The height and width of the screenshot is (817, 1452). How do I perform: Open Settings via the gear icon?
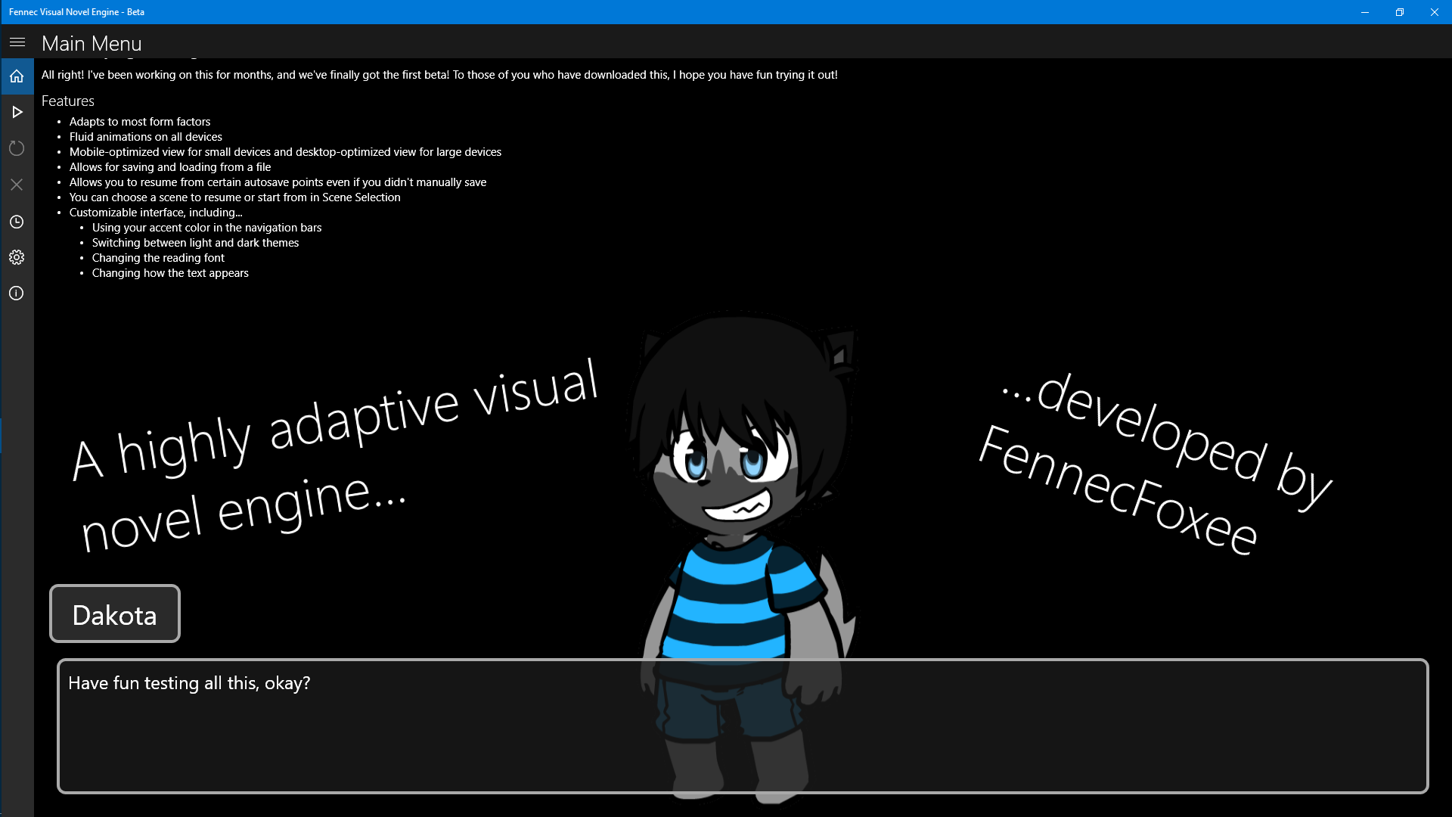[x=17, y=257]
